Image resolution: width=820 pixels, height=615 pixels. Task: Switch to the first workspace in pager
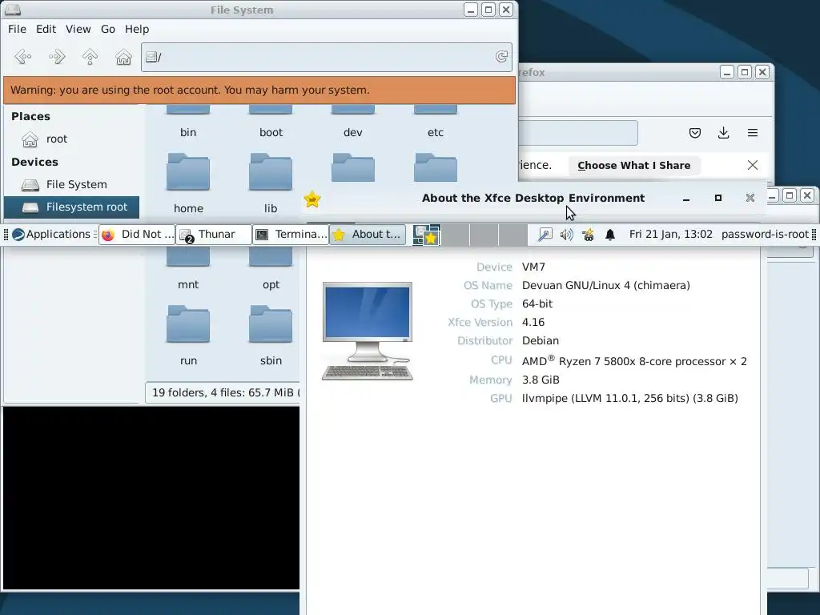tap(426, 235)
